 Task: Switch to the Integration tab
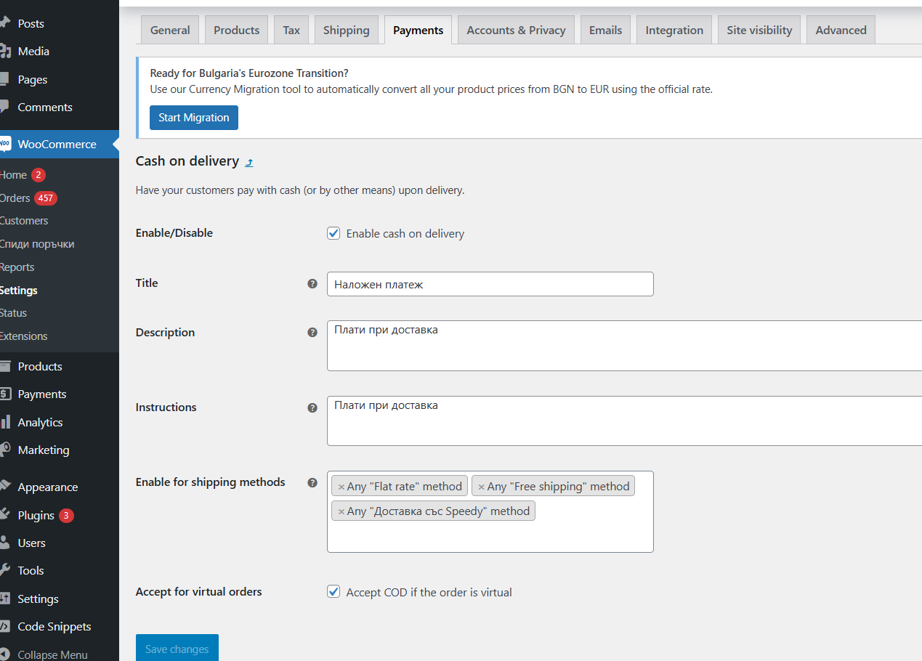tap(674, 30)
